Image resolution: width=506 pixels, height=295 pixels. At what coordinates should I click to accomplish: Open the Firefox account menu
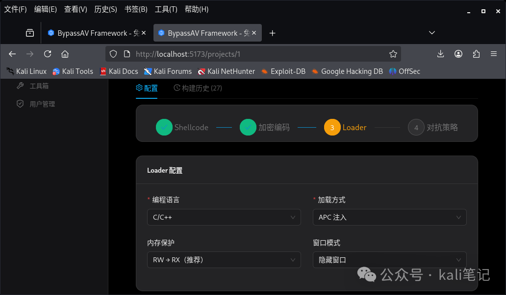pos(458,54)
